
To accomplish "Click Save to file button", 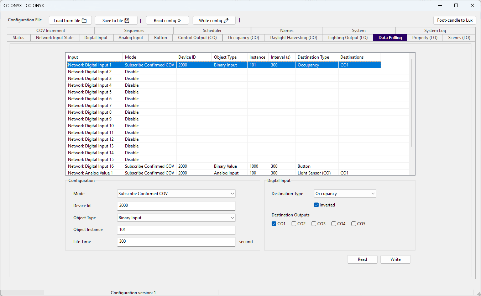I will [x=116, y=21].
